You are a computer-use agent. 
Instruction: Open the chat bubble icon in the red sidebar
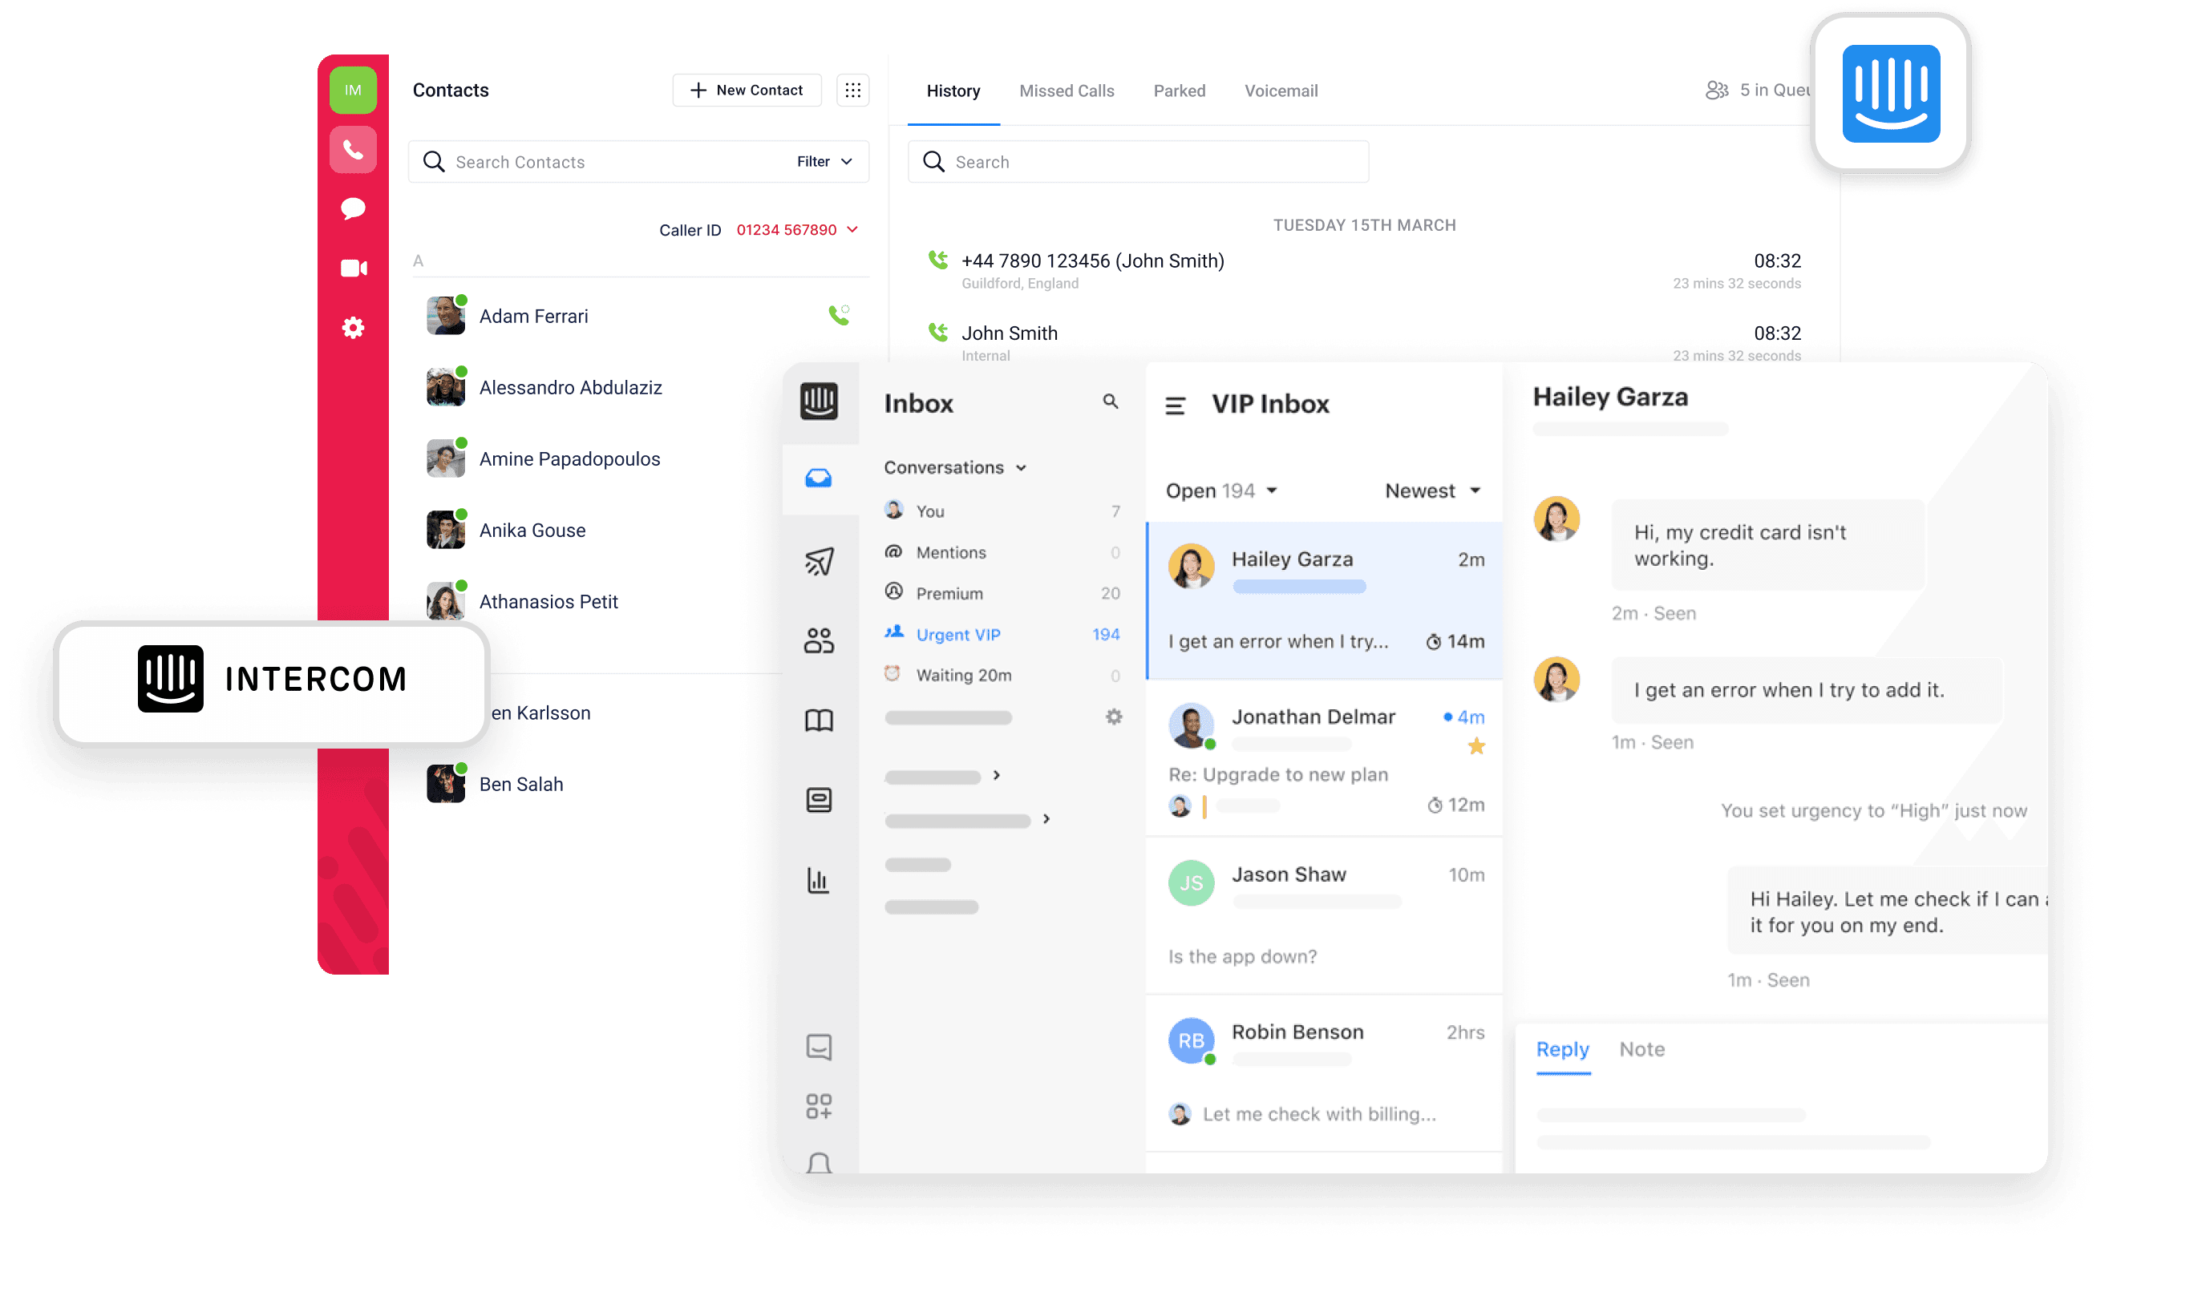(353, 208)
